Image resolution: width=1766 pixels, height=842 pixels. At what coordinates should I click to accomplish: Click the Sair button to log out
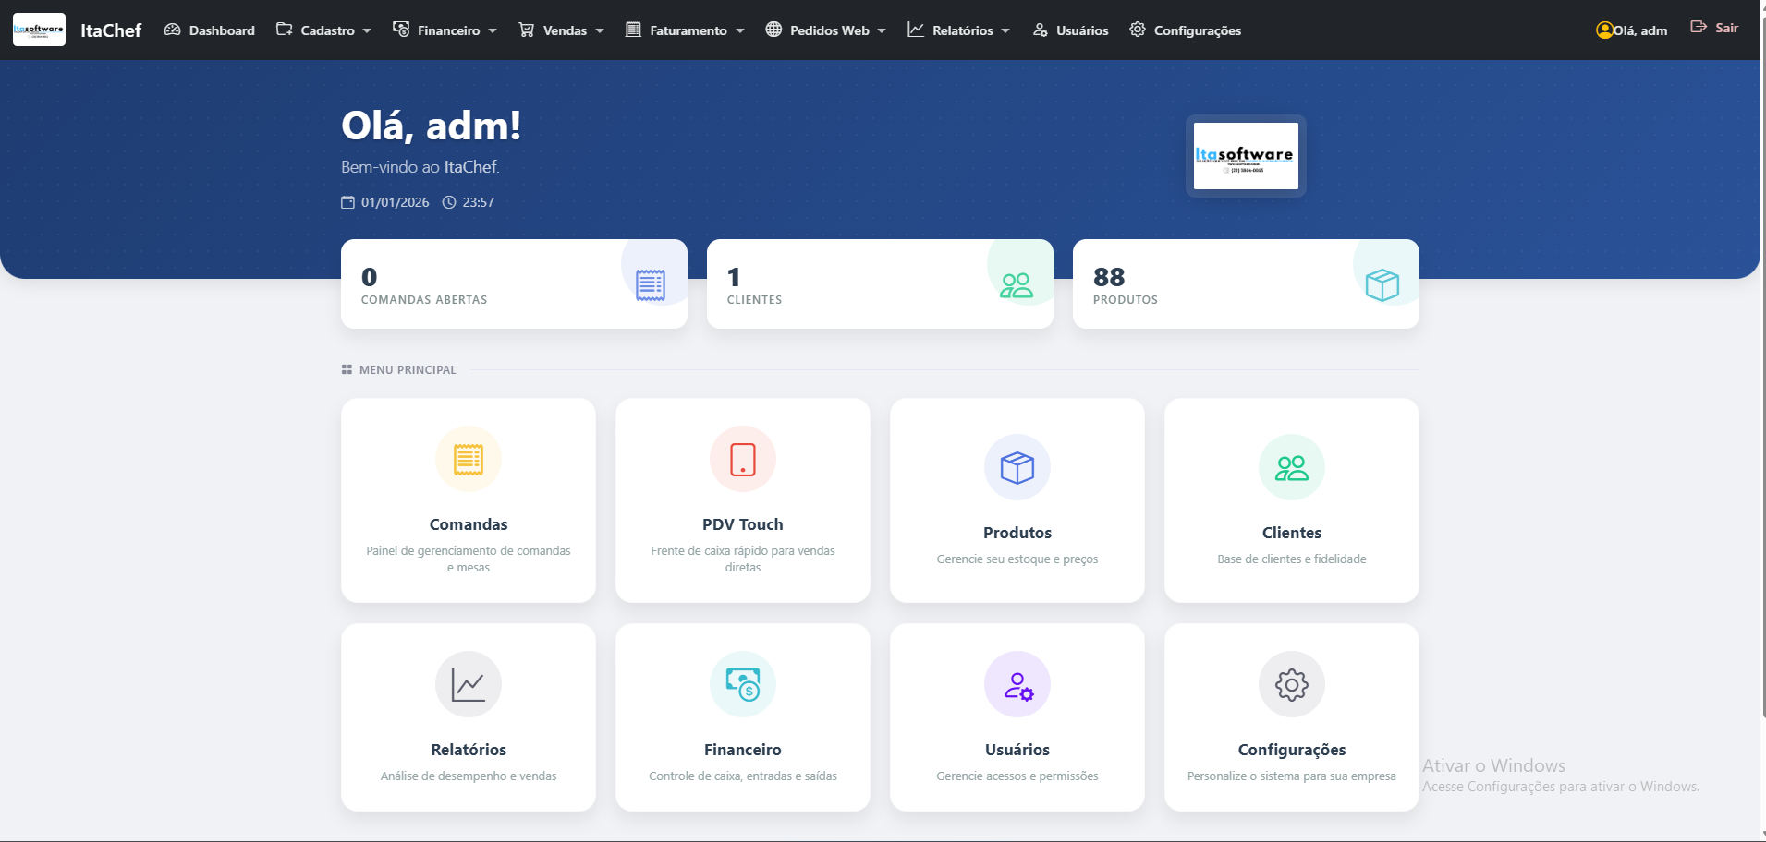click(1717, 28)
